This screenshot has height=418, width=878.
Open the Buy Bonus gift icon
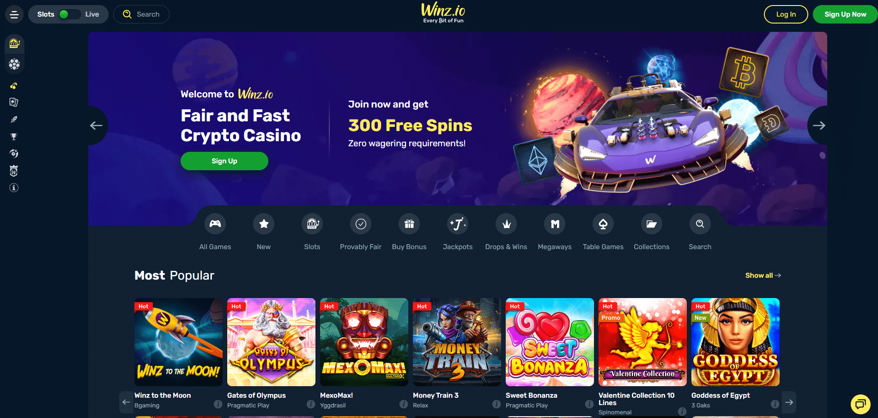pos(409,224)
